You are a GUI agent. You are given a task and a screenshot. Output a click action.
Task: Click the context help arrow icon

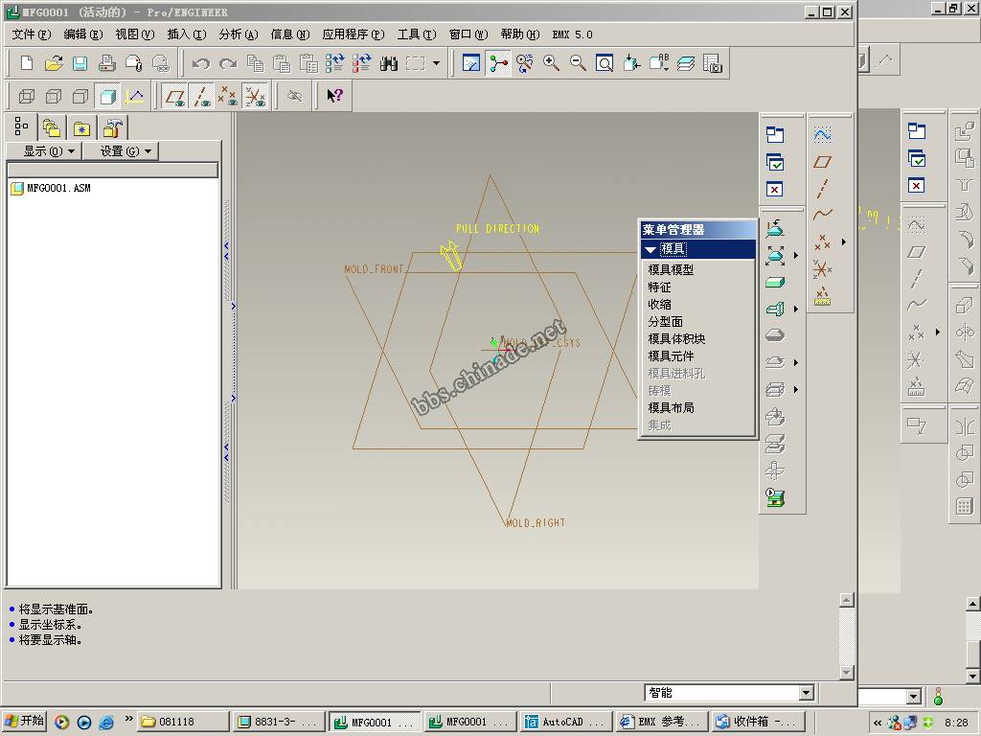(334, 96)
